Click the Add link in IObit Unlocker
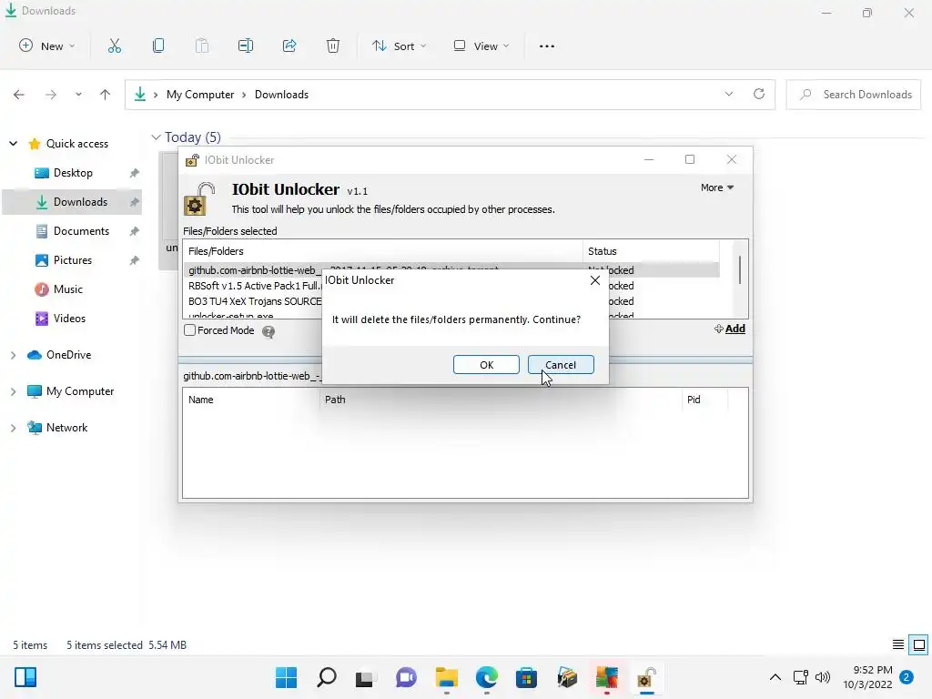932x699 pixels. tap(730, 329)
